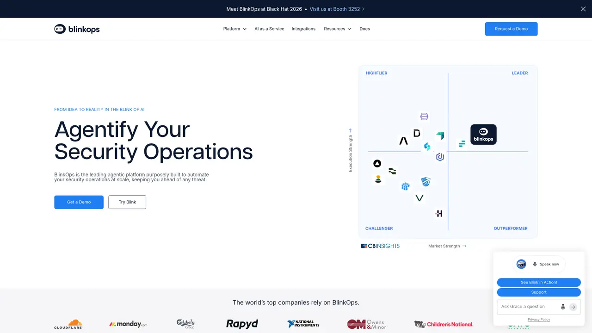This screenshot has width=592, height=333.
Task: Select the blue S-shaped logo on the chart
Action: (x=427, y=147)
